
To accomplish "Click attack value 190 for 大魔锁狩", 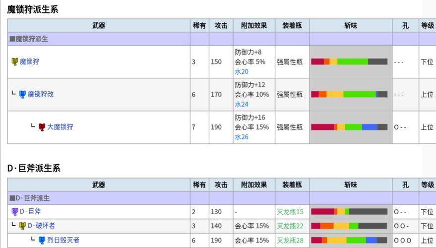I will tap(216, 127).
